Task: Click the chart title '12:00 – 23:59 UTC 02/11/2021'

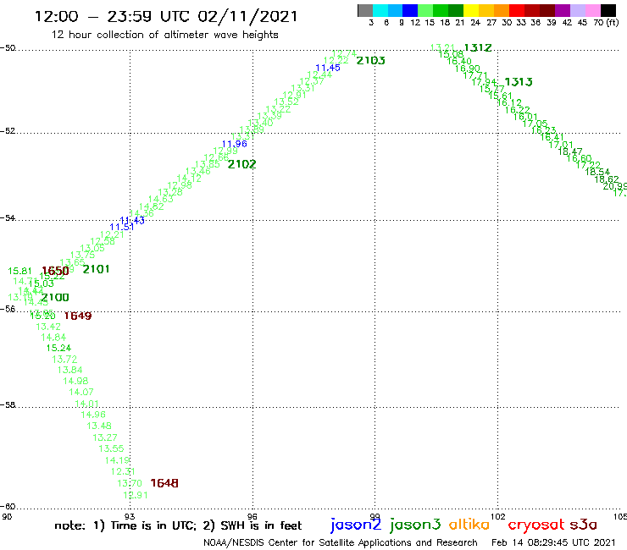Action: 166,16
